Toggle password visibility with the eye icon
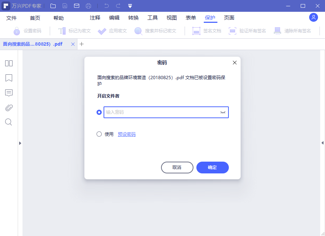Viewport: 325px width, 236px height. click(x=223, y=112)
